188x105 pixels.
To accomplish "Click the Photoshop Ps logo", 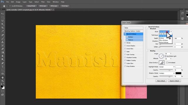I will (x=2, y=2).
